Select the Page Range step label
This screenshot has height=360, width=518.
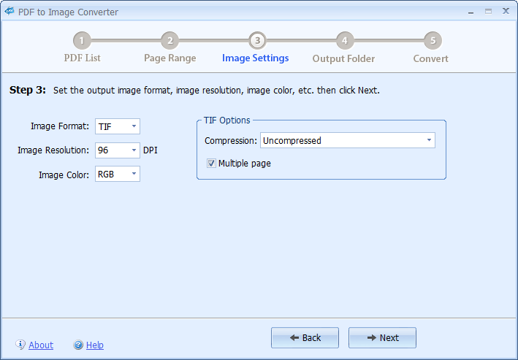click(x=170, y=58)
